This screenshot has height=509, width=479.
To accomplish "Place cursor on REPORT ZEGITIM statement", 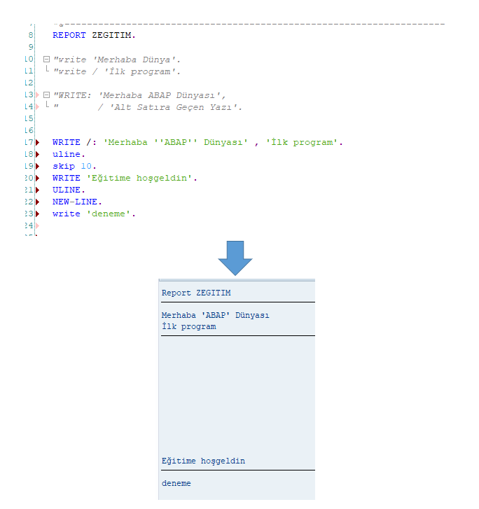I will pyautogui.click(x=94, y=35).
